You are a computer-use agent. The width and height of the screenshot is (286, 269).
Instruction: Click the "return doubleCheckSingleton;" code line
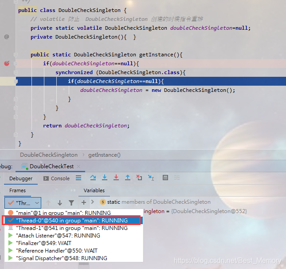pyautogui.click(x=86, y=126)
